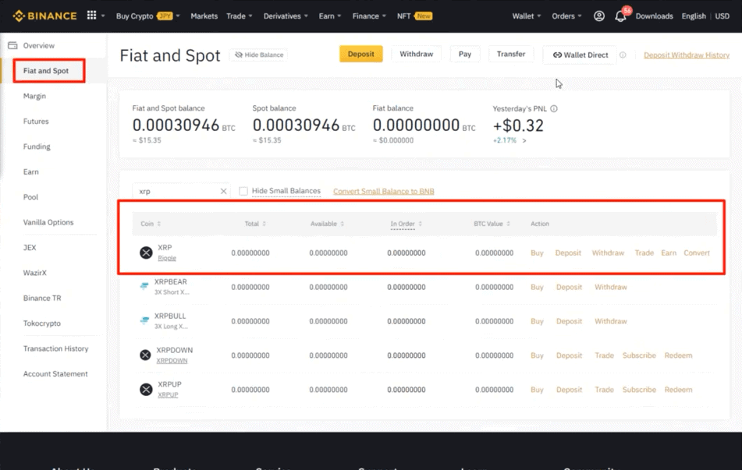This screenshot has height=470, width=742.
Task: Change language via English selector
Action: point(694,16)
